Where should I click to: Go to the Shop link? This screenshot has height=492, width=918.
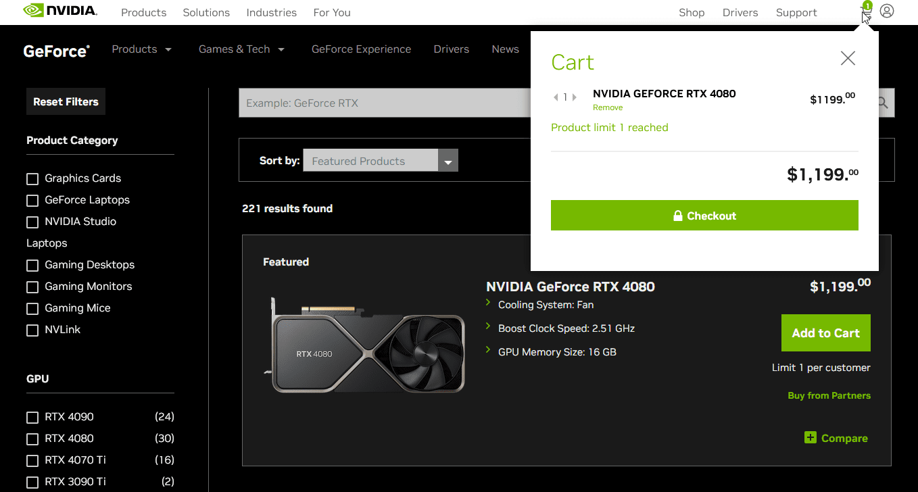692,12
